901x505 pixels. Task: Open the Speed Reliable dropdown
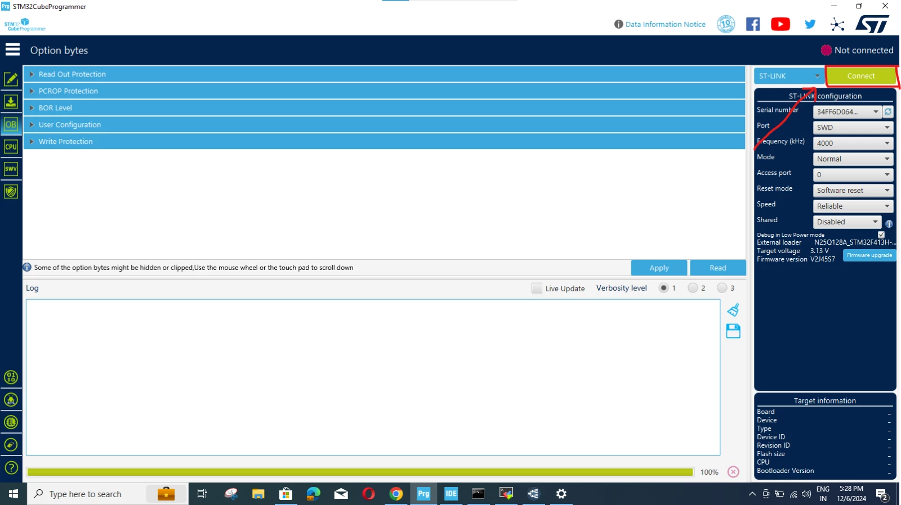point(853,206)
